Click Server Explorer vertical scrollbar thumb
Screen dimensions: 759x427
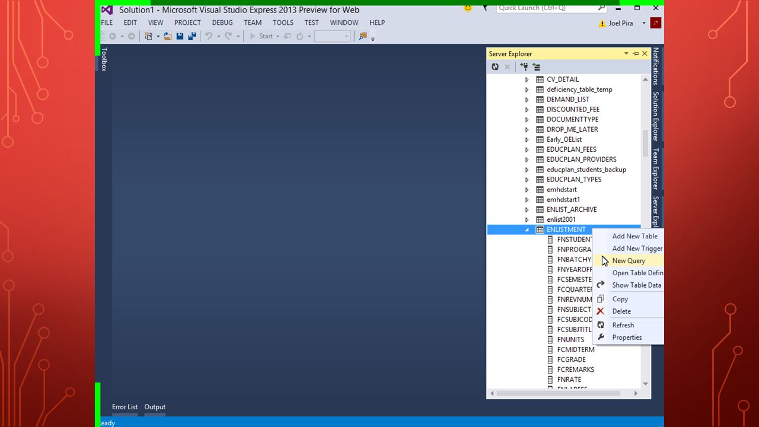click(645, 143)
